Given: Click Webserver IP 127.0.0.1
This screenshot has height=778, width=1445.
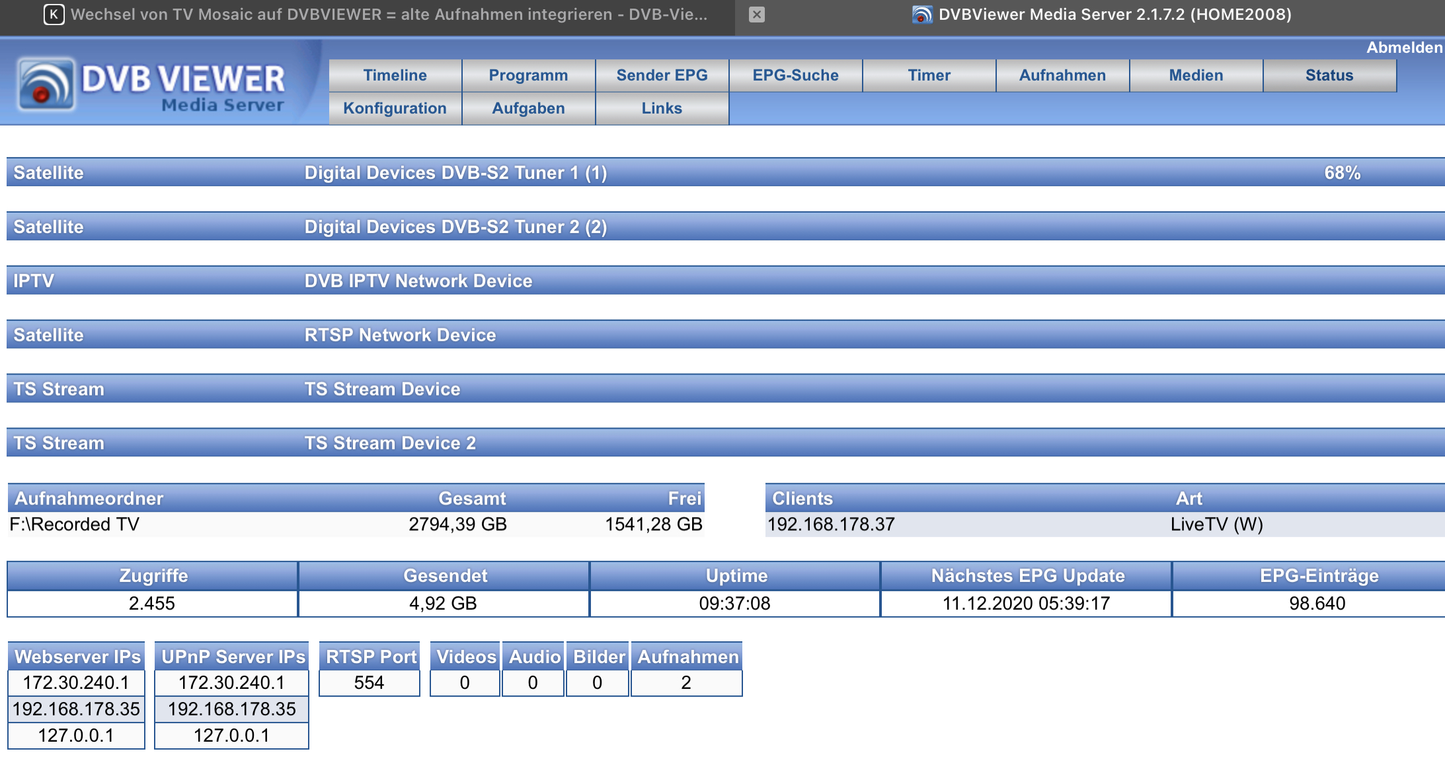Looking at the screenshot, I should tap(77, 736).
